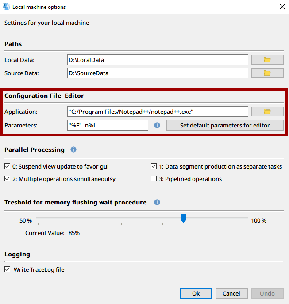Disable Multiple operations simultaneously option
The height and width of the screenshot is (304, 289).
[8, 179]
